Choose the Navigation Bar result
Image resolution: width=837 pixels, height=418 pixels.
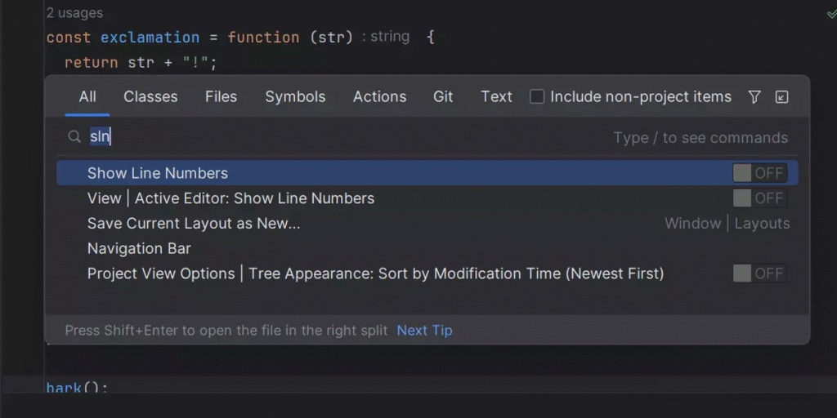click(139, 248)
